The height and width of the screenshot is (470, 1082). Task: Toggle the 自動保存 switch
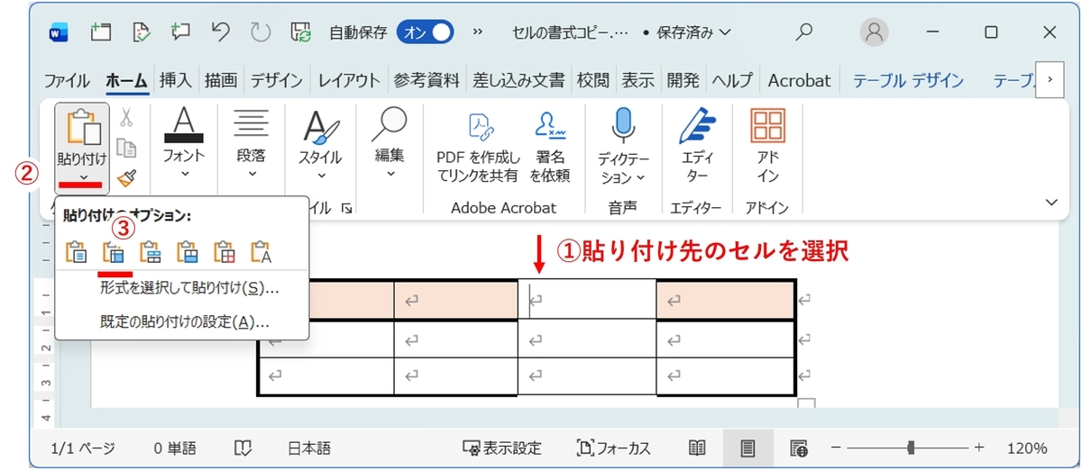coord(425,32)
